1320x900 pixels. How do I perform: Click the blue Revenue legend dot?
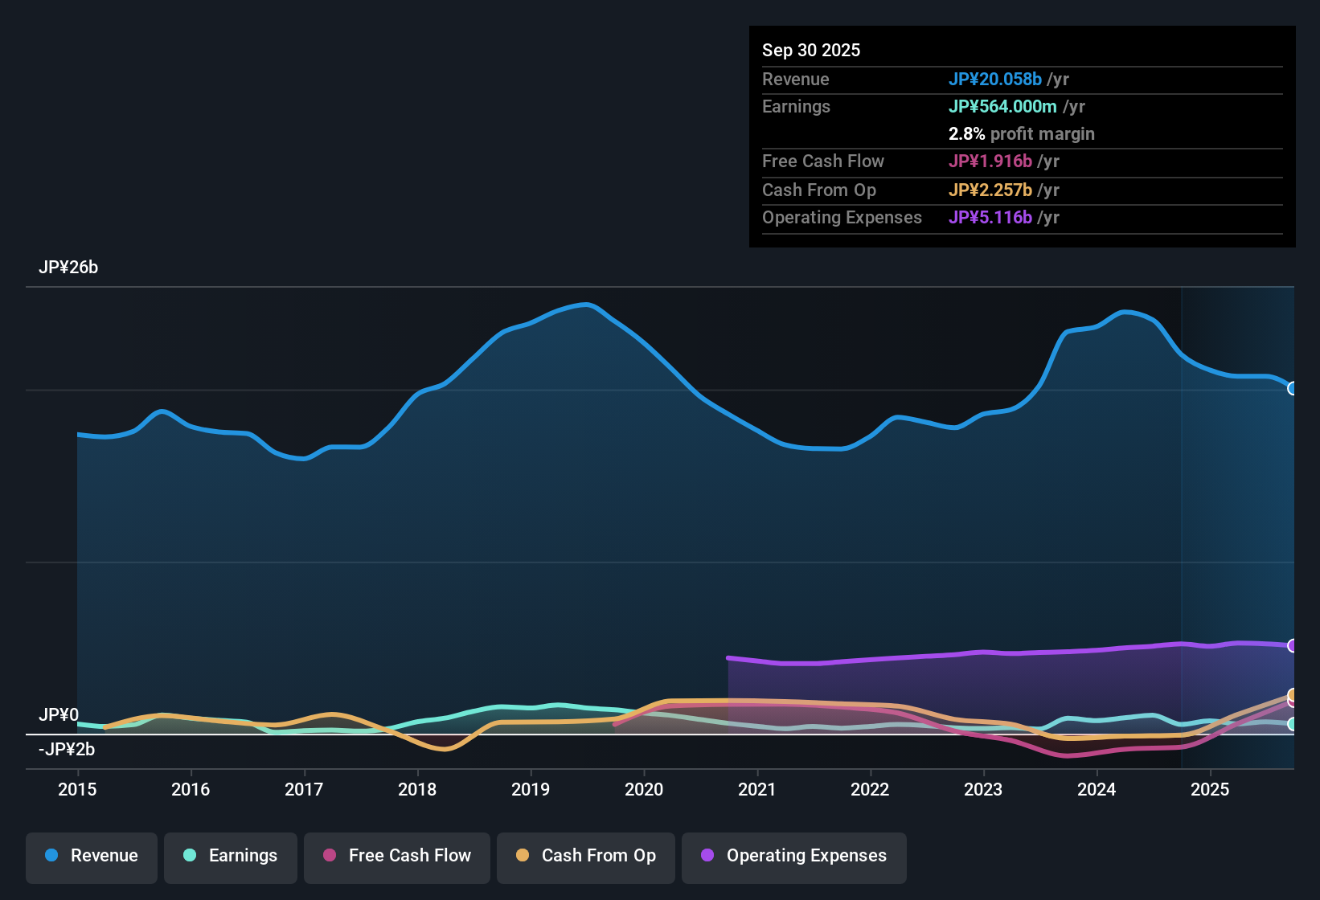tap(51, 856)
